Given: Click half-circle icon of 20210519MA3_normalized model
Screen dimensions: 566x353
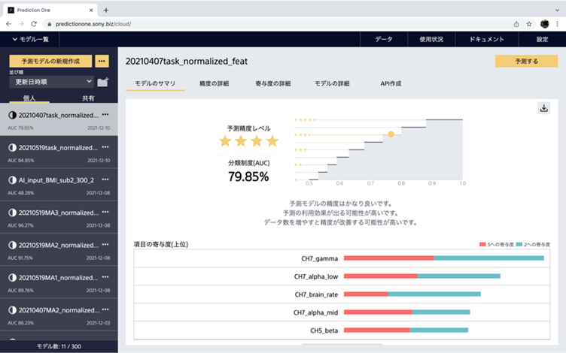Looking at the screenshot, I should click(12, 213).
